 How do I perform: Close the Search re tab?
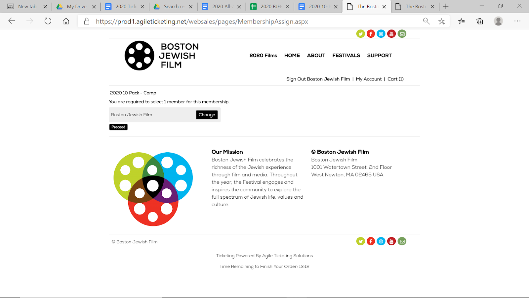(191, 7)
